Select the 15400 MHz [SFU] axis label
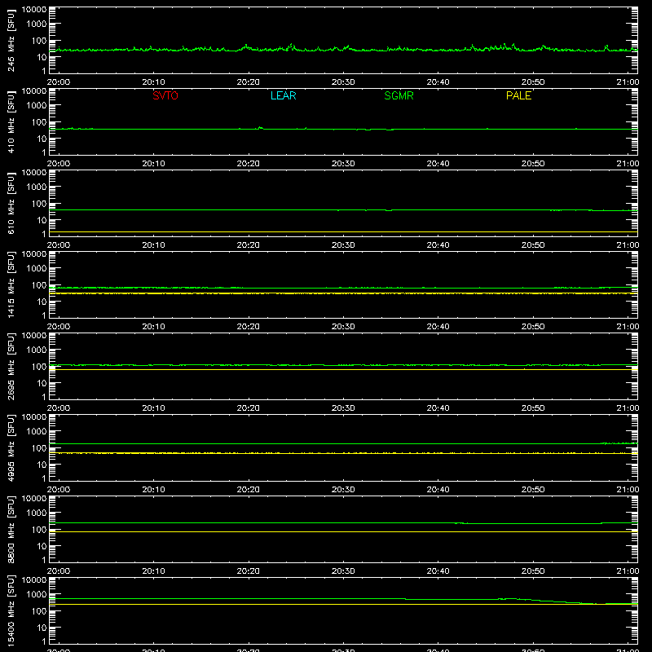652x652 pixels. point(11,610)
